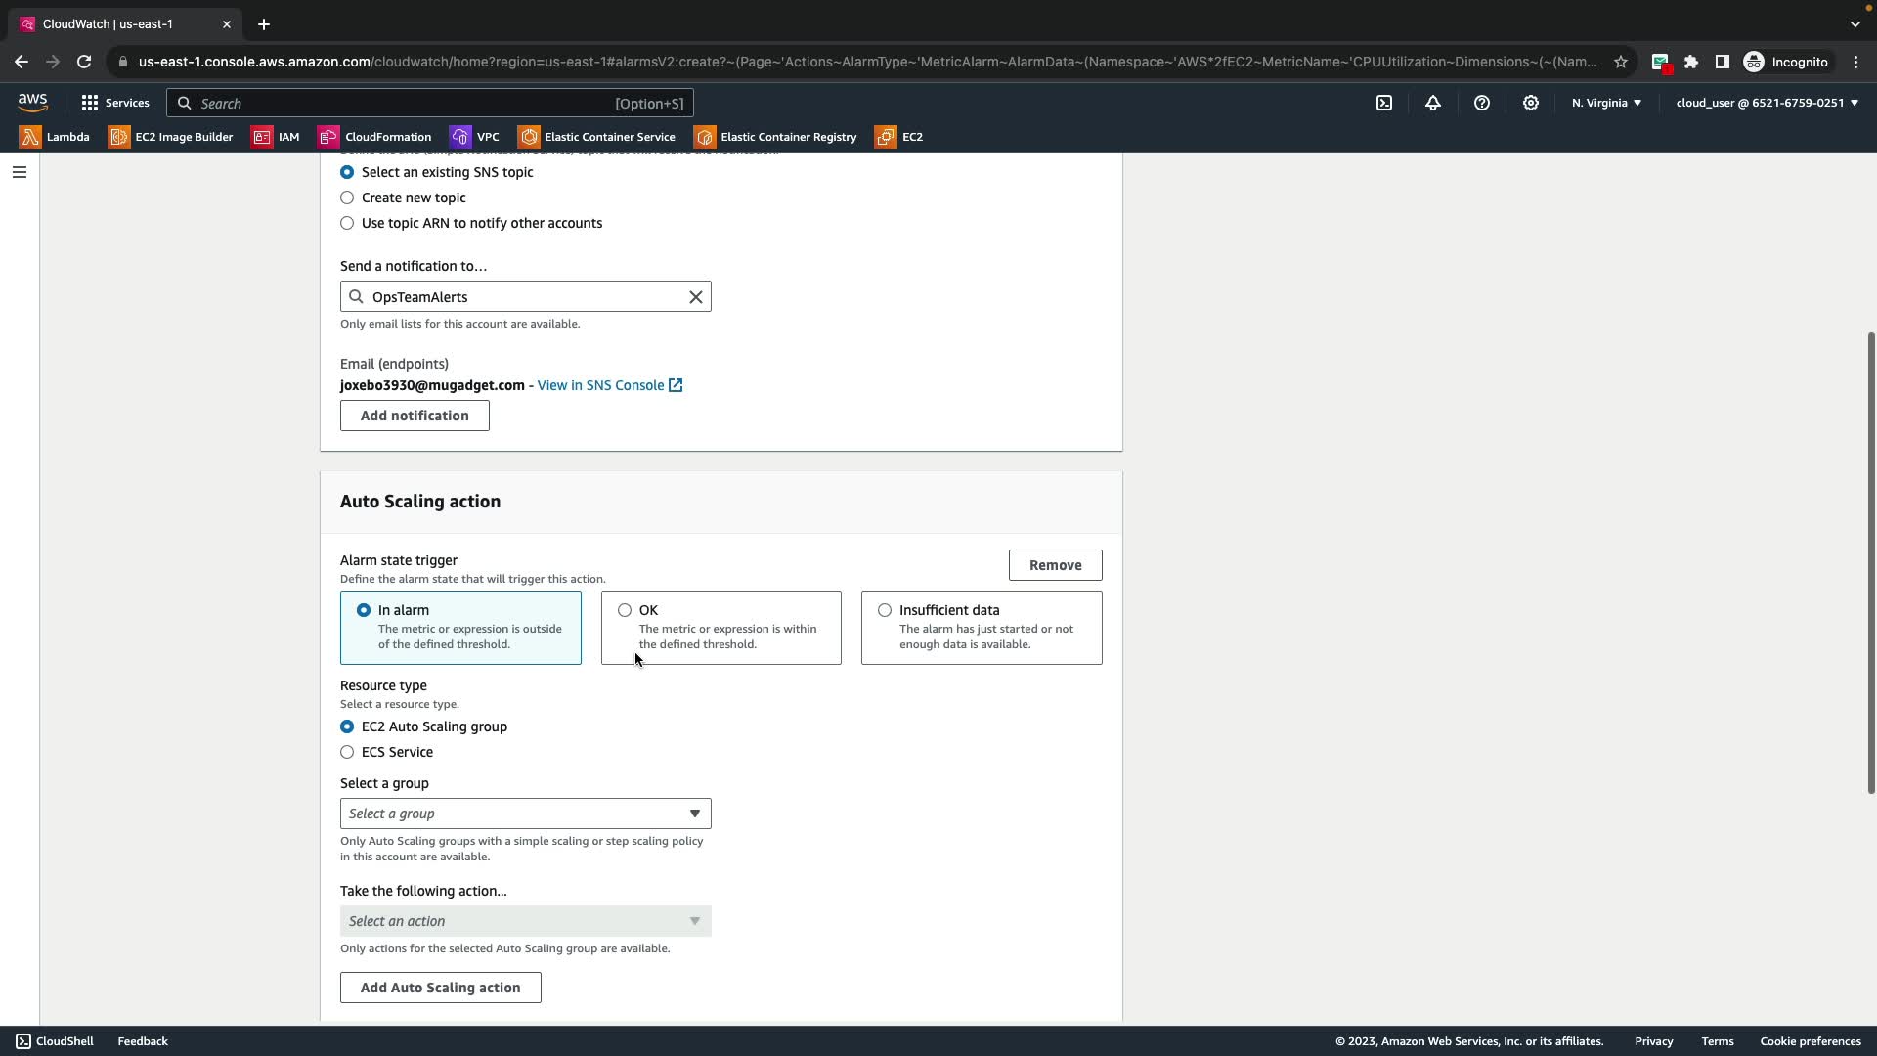Open the CloudShell icon in top bar
1877x1056 pixels.
coord(1384,103)
